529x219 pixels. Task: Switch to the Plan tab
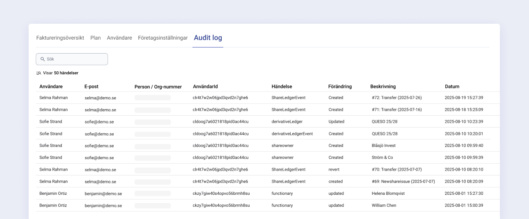coord(96,38)
